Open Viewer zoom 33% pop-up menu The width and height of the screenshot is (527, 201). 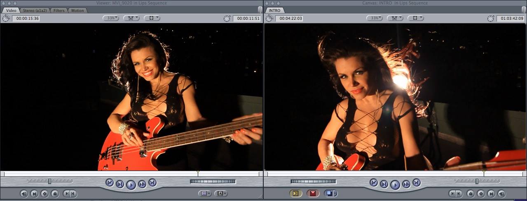click(x=110, y=18)
